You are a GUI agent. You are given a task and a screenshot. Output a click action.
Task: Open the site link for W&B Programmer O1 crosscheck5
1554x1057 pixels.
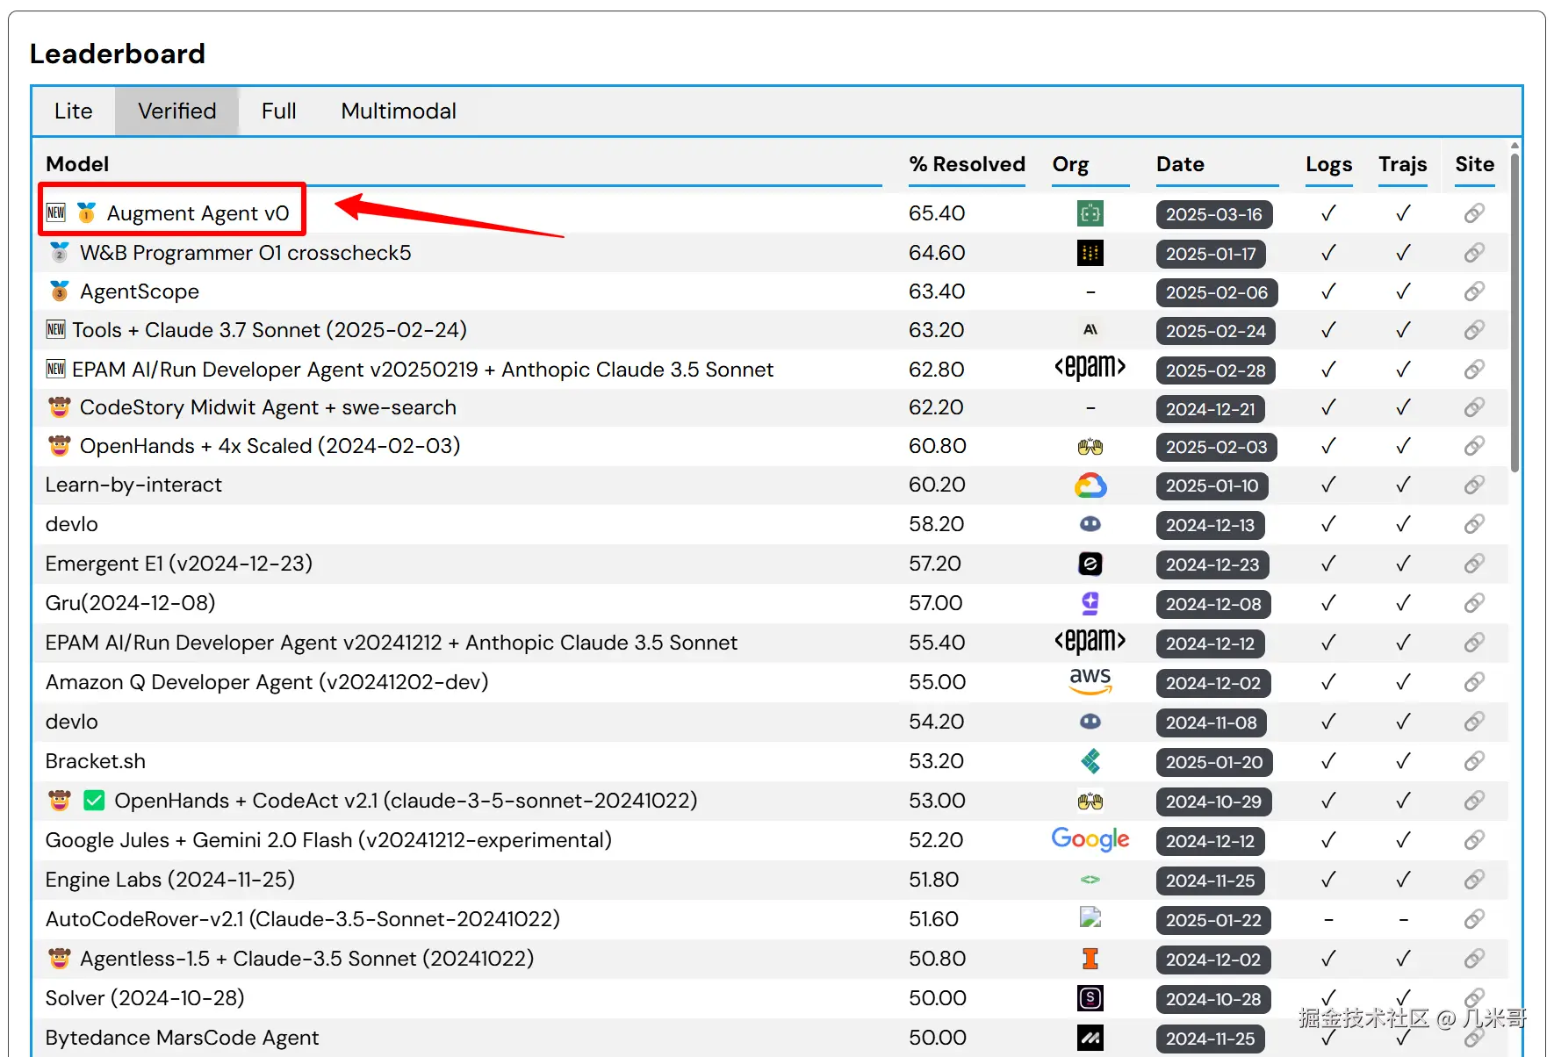1474,253
